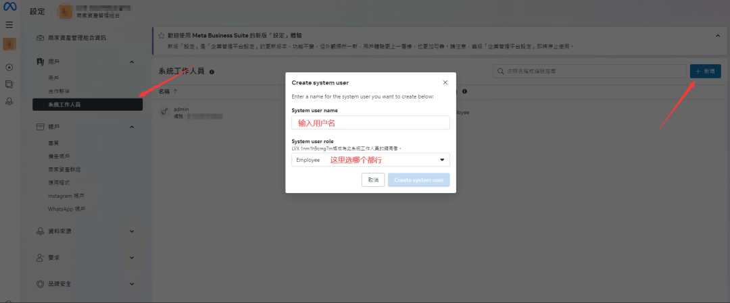This screenshot has width=730, height=303.
Task: Open 應用程式 in sidebar
Action: (59, 183)
